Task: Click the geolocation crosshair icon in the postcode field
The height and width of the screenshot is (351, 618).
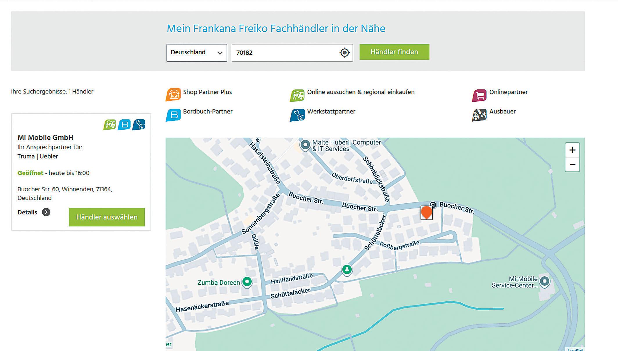Action: click(x=344, y=53)
